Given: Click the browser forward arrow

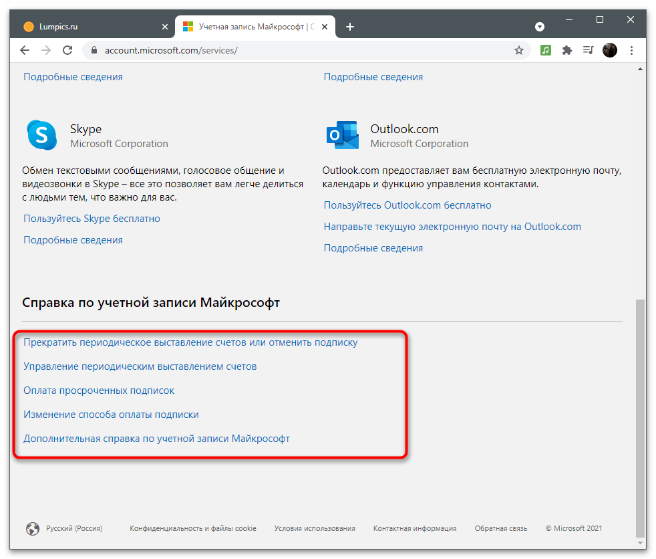Looking at the screenshot, I should click(x=46, y=50).
